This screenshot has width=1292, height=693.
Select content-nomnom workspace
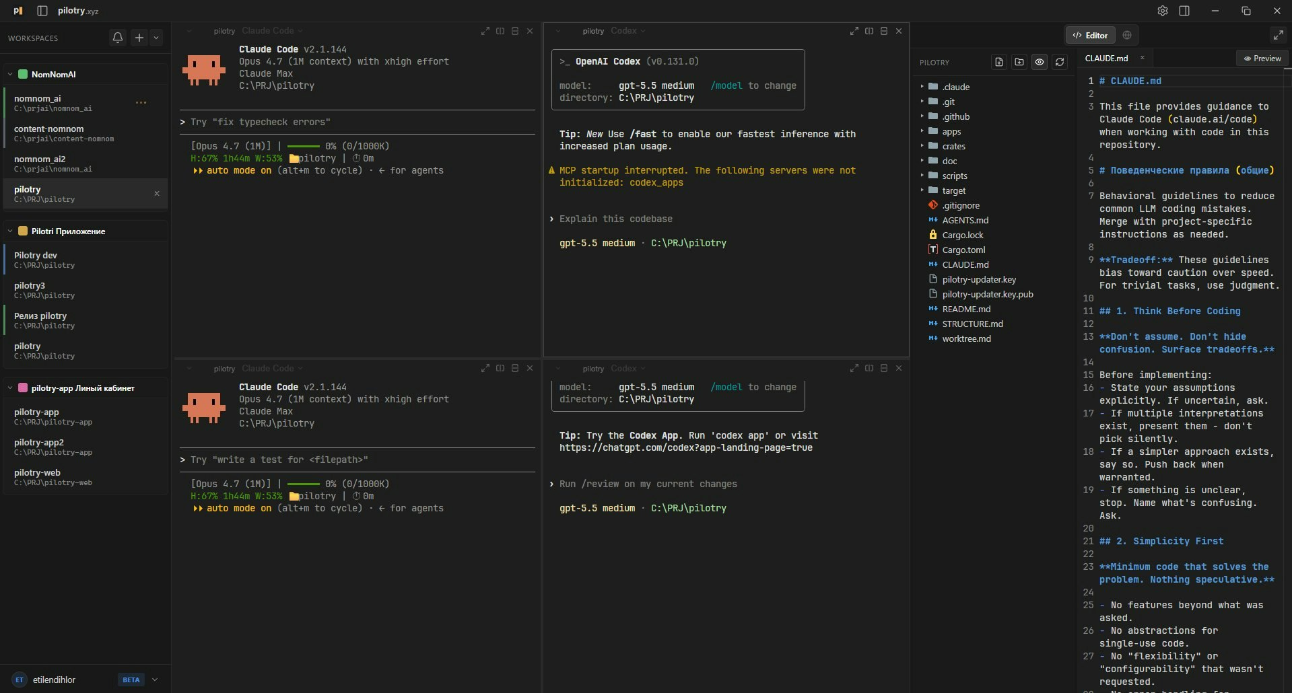[x=86, y=133]
